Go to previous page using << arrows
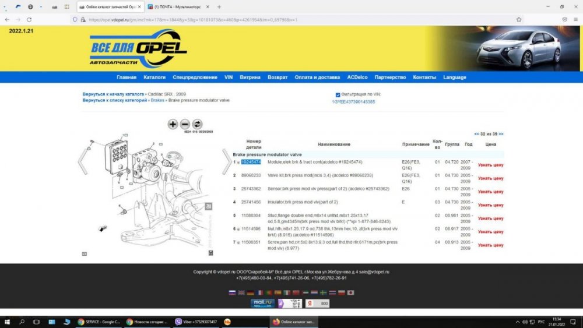The width and height of the screenshot is (583, 328). [x=477, y=133]
